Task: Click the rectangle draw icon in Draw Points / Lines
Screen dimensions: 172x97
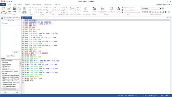Action: [67, 13]
